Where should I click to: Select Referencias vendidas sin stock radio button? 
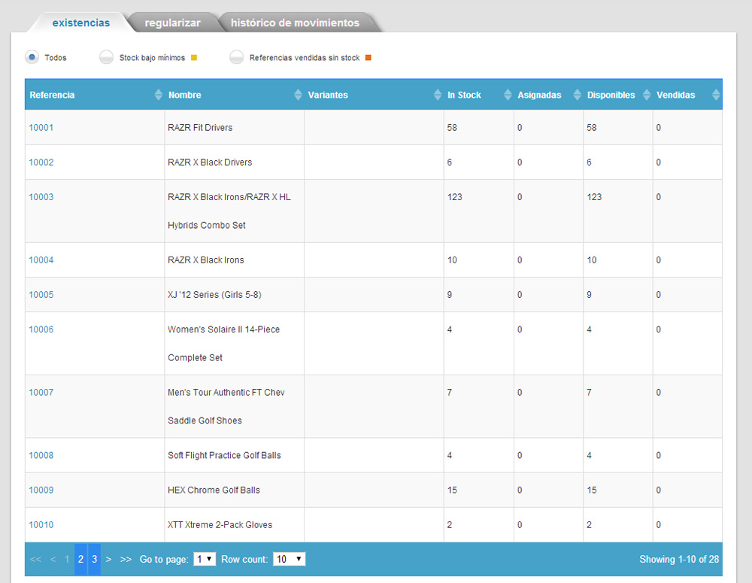[x=236, y=58]
